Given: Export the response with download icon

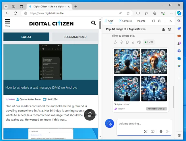Looking at the screenshot, I should point(133,42).
